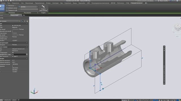Click the bottom square grip of section plane
Image resolution: width=181 pixels, height=101 pixels.
tap(100, 90)
